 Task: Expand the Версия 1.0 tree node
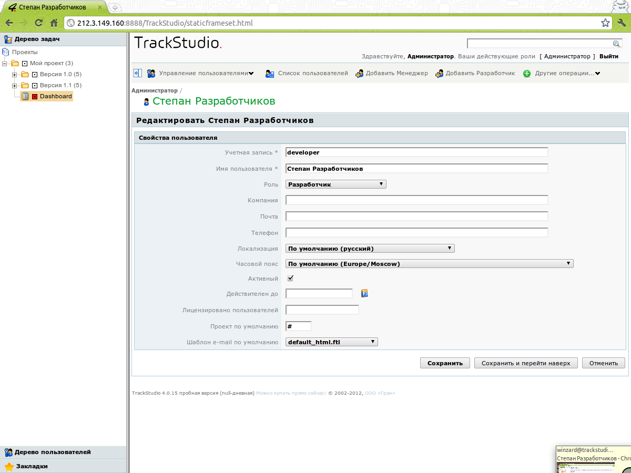pos(15,74)
